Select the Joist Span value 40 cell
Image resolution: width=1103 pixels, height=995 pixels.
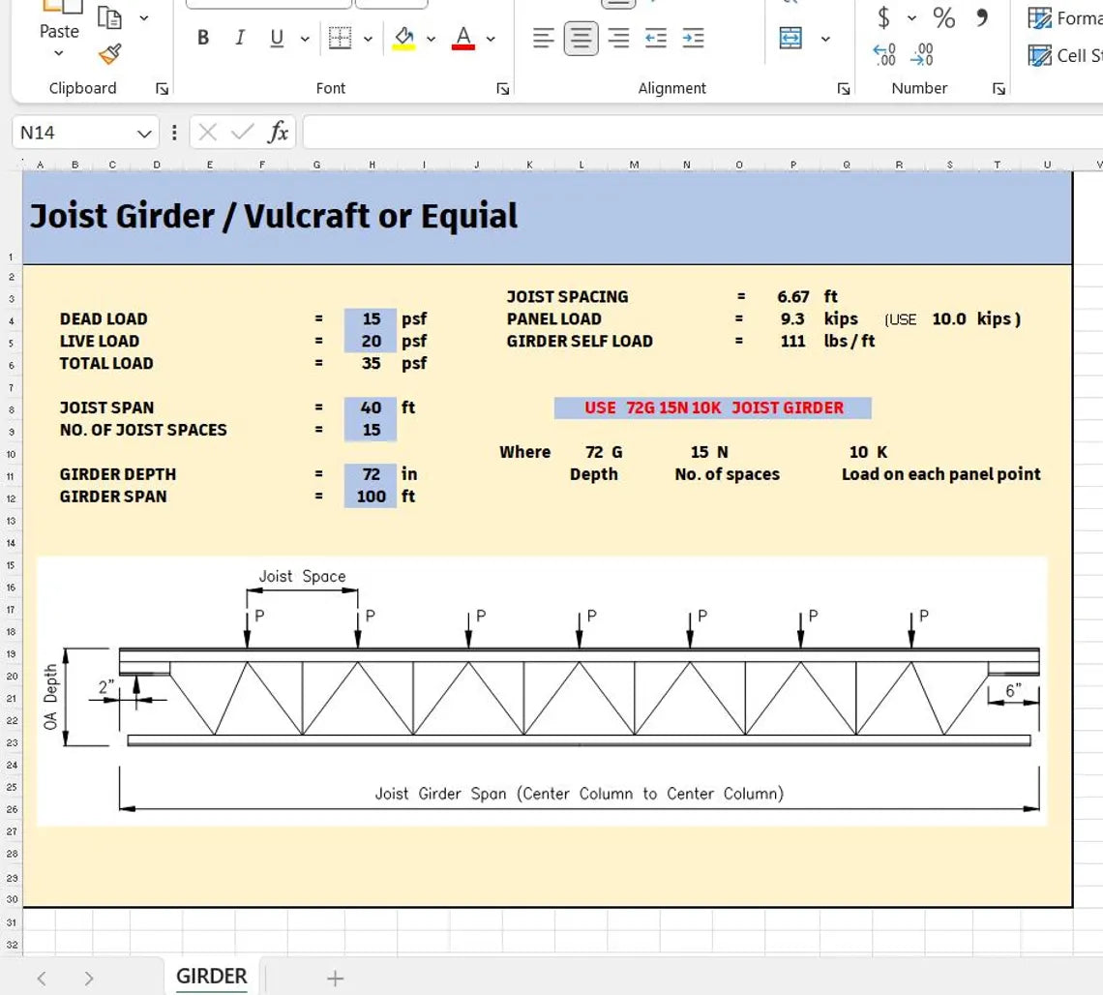pos(371,407)
